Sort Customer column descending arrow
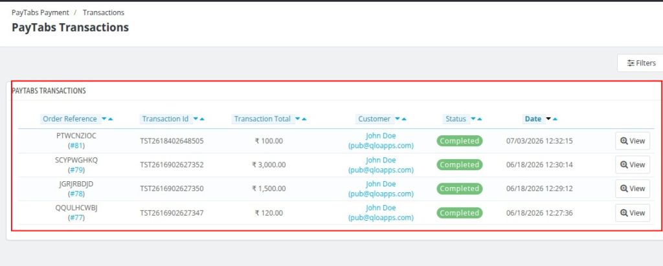Screen dimensions: 663x266 pyautogui.click(x=398, y=119)
